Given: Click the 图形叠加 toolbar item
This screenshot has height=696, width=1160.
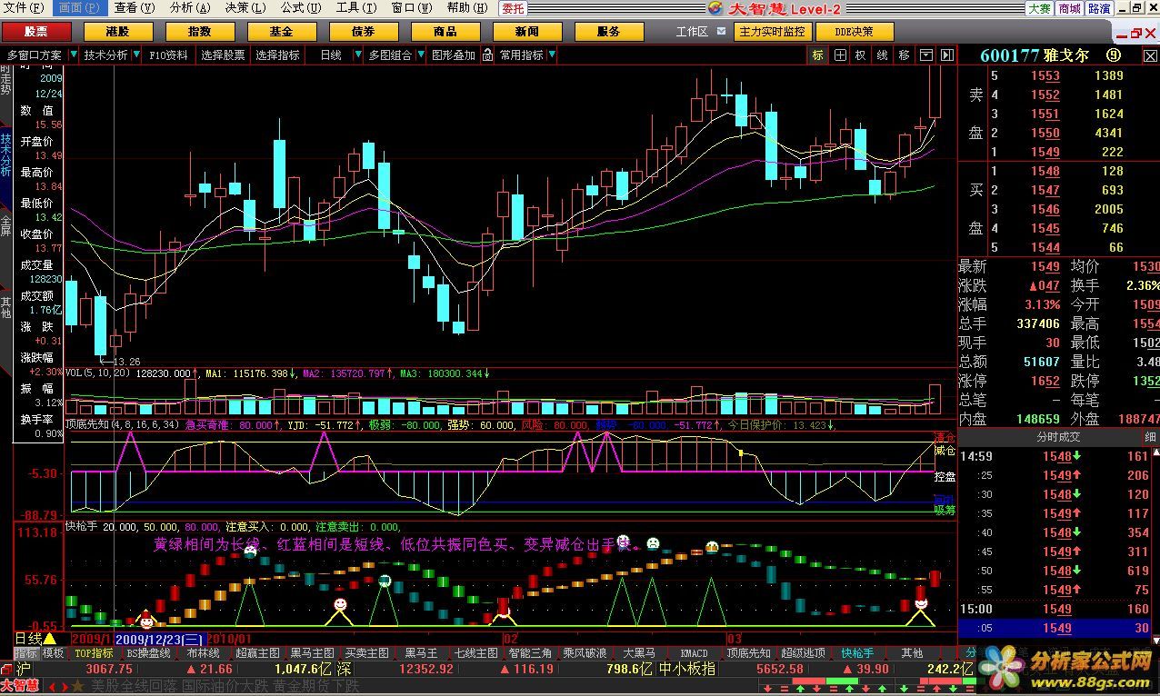Looking at the screenshot, I should click(454, 55).
